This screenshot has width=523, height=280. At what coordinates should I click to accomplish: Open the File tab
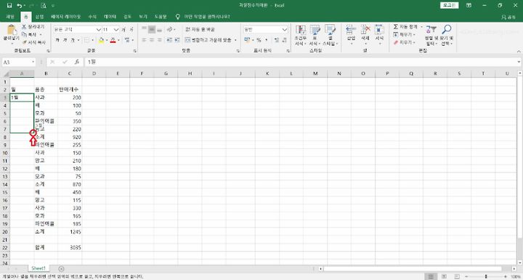pyautogui.click(x=10, y=17)
